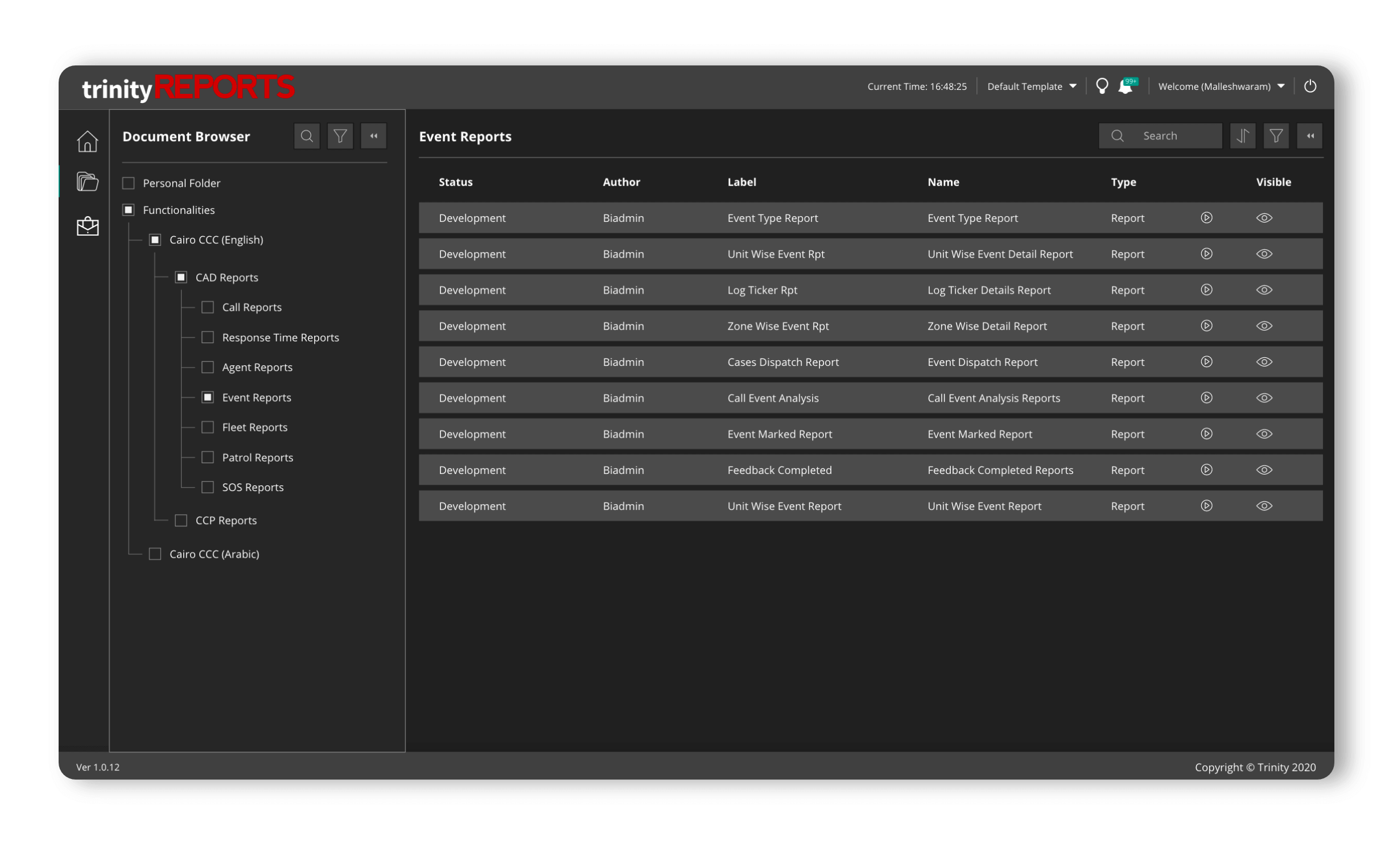This screenshot has height=845, width=1393.
Task: Click the trinity REPORTS logo
Action: pos(188,88)
